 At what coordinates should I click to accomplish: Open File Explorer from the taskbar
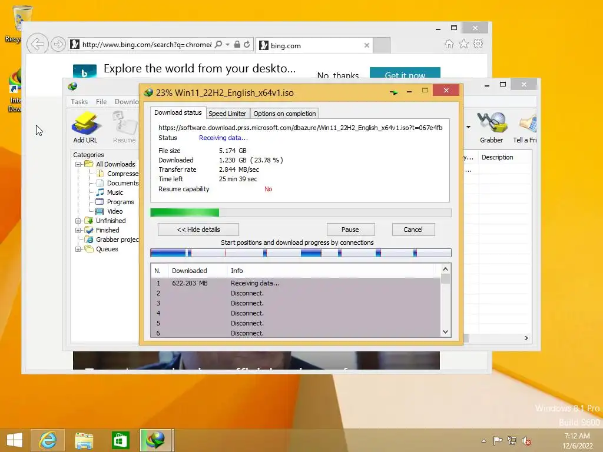pyautogui.click(x=84, y=440)
